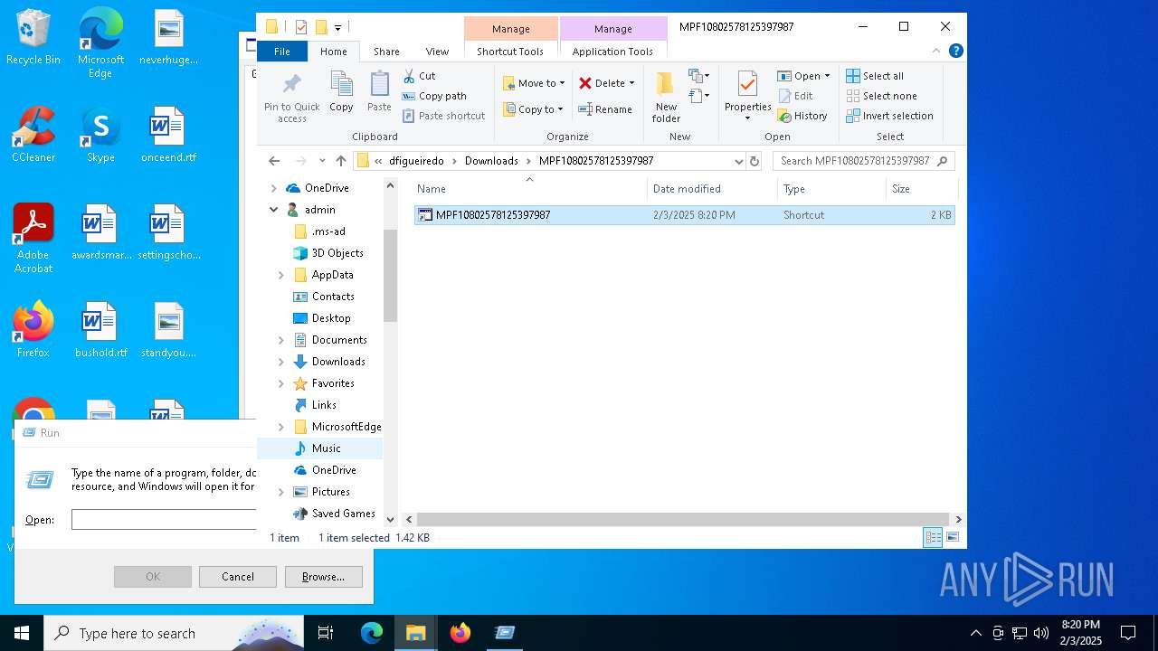Open the Delete dropdown arrow
Image resolution: width=1158 pixels, height=651 pixels.
point(631,83)
